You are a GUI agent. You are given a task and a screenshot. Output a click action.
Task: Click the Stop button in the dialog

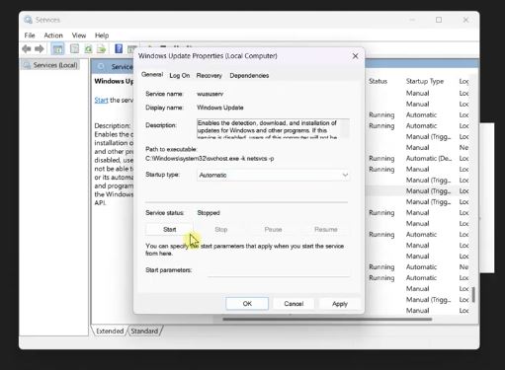(221, 229)
